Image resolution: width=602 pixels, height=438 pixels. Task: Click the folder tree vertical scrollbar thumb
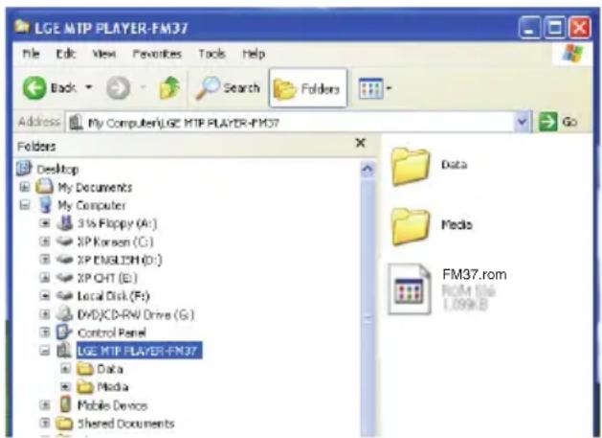point(368,308)
